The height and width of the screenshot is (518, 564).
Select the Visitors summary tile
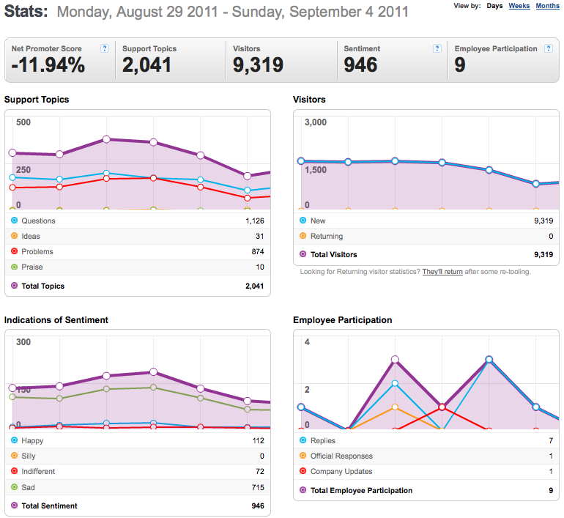(282, 60)
